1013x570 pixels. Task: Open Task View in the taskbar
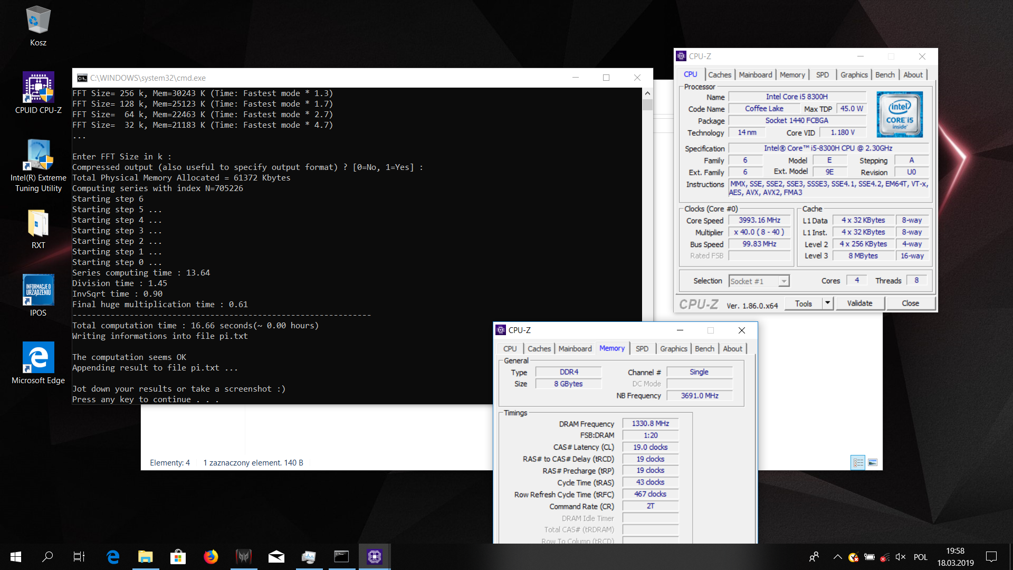pos(79,556)
